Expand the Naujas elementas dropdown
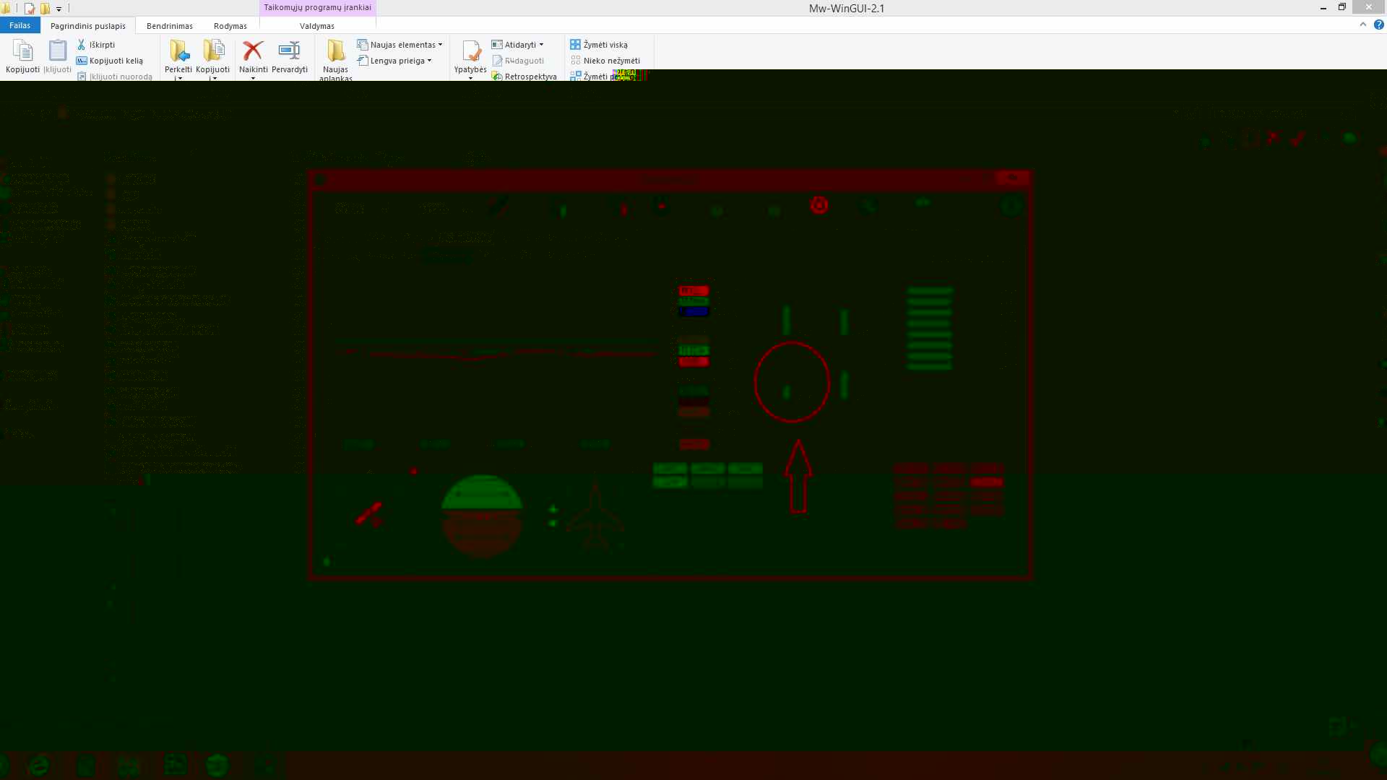This screenshot has height=780, width=1387. pos(440,45)
